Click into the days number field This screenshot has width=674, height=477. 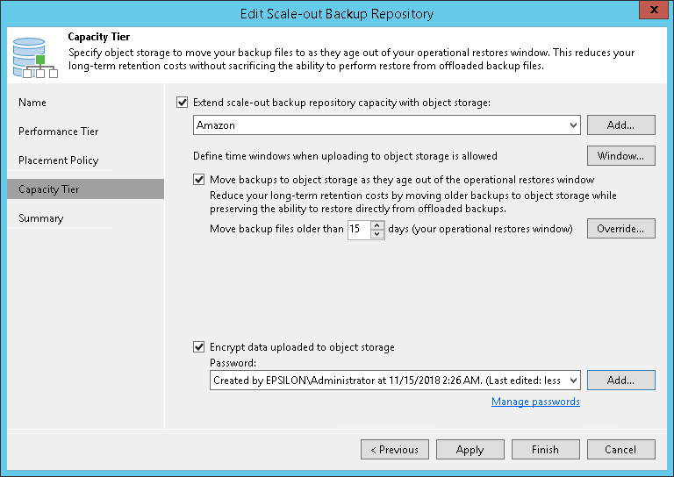click(x=359, y=230)
